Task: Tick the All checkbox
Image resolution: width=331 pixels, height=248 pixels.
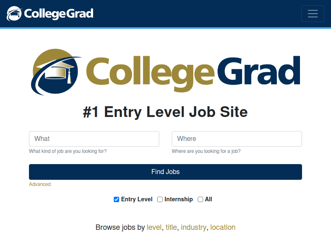Action: coord(200,199)
